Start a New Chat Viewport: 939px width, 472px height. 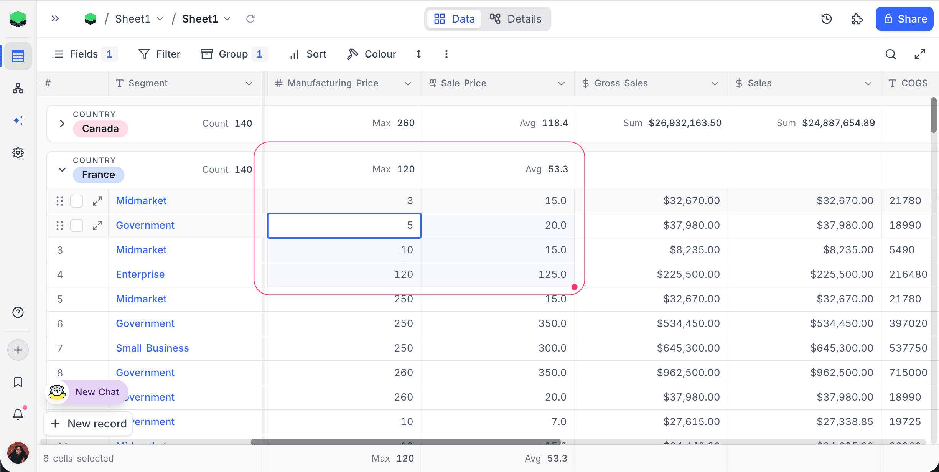click(87, 392)
